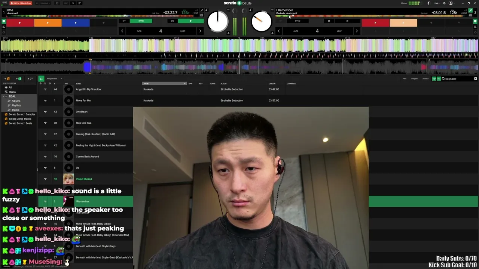
Task: Open the Serato Scratch Beats crate
Action: [x=20, y=123]
